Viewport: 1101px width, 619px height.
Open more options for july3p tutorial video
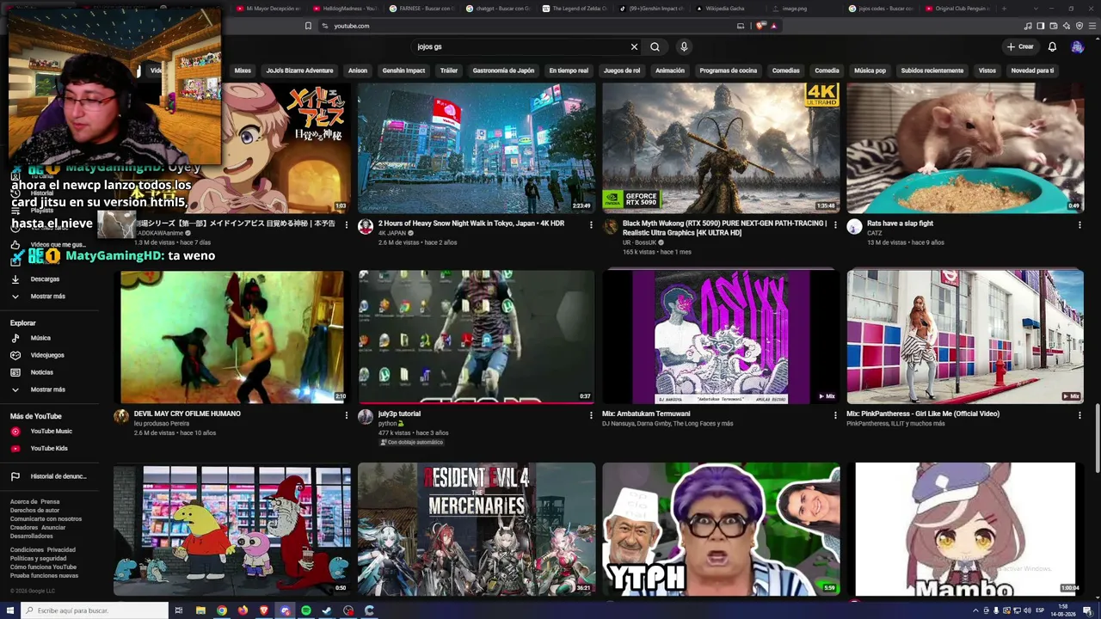point(591,415)
